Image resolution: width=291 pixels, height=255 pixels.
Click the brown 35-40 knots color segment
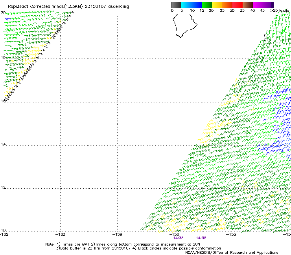(248, 5)
